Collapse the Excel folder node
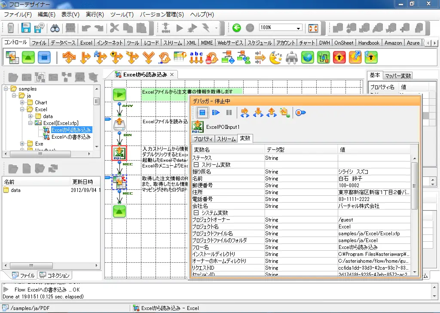Image resolution: width=440 pixels, height=313 pixels. point(22,109)
